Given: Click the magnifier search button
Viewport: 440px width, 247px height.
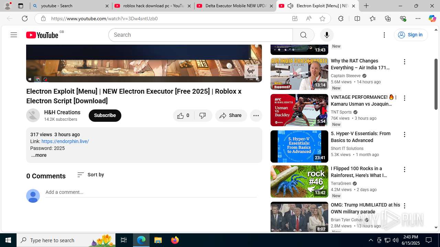Looking at the screenshot, I should 303,35.
